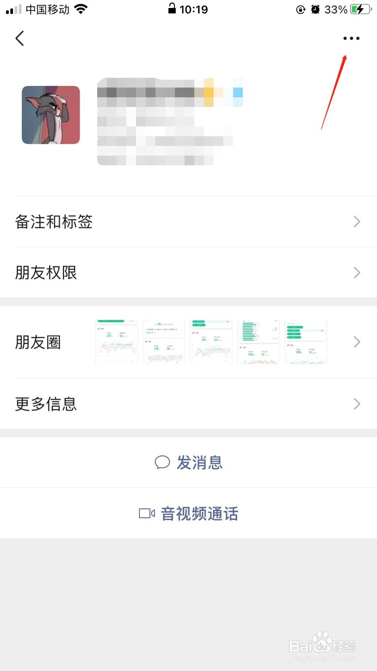Screen dimensions: 377x671
Task: Tap the chat bubble icon beside 发消息
Action: [x=162, y=462]
